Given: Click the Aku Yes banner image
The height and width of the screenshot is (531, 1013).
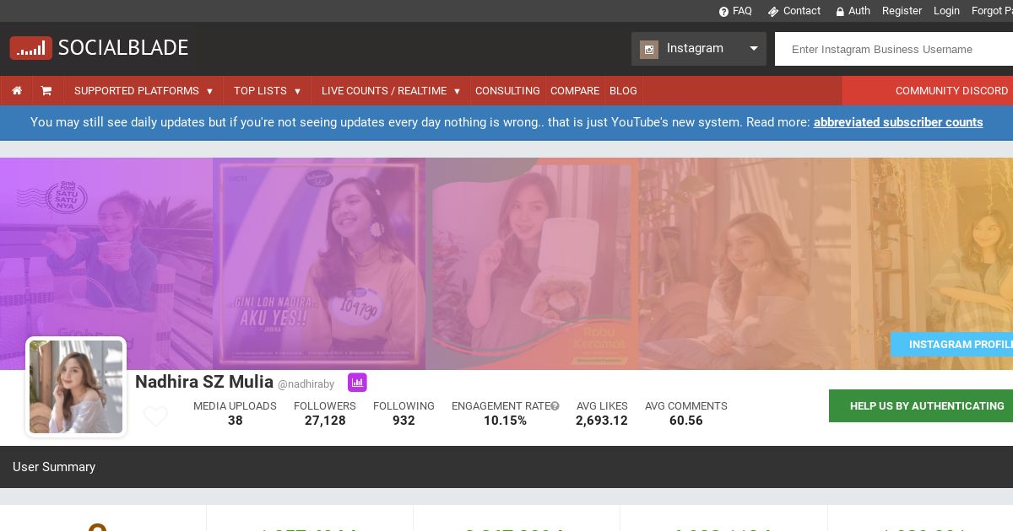Looking at the screenshot, I should click(319, 264).
